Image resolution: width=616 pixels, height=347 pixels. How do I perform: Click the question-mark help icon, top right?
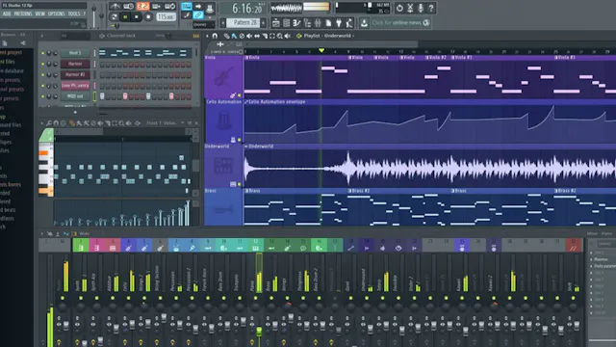pyautogui.click(x=431, y=8)
